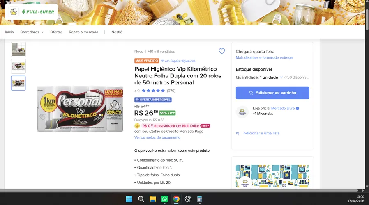The image size is (369, 205).
Task: Click the five-star rating
Action: tap(153, 91)
